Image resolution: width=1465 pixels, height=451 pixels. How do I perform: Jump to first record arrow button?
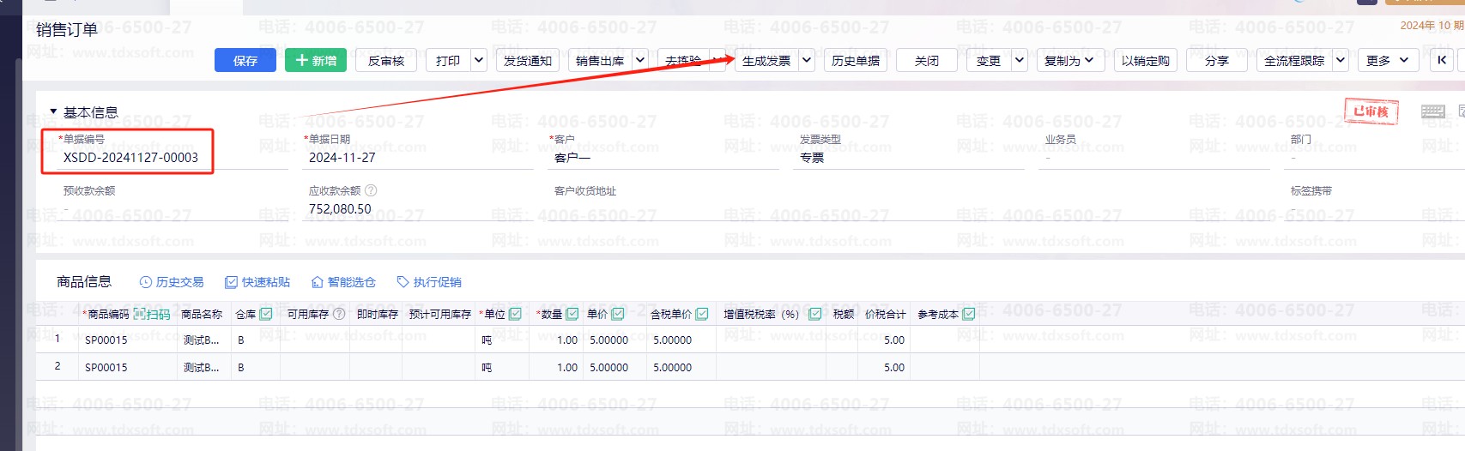tap(1442, 60)
